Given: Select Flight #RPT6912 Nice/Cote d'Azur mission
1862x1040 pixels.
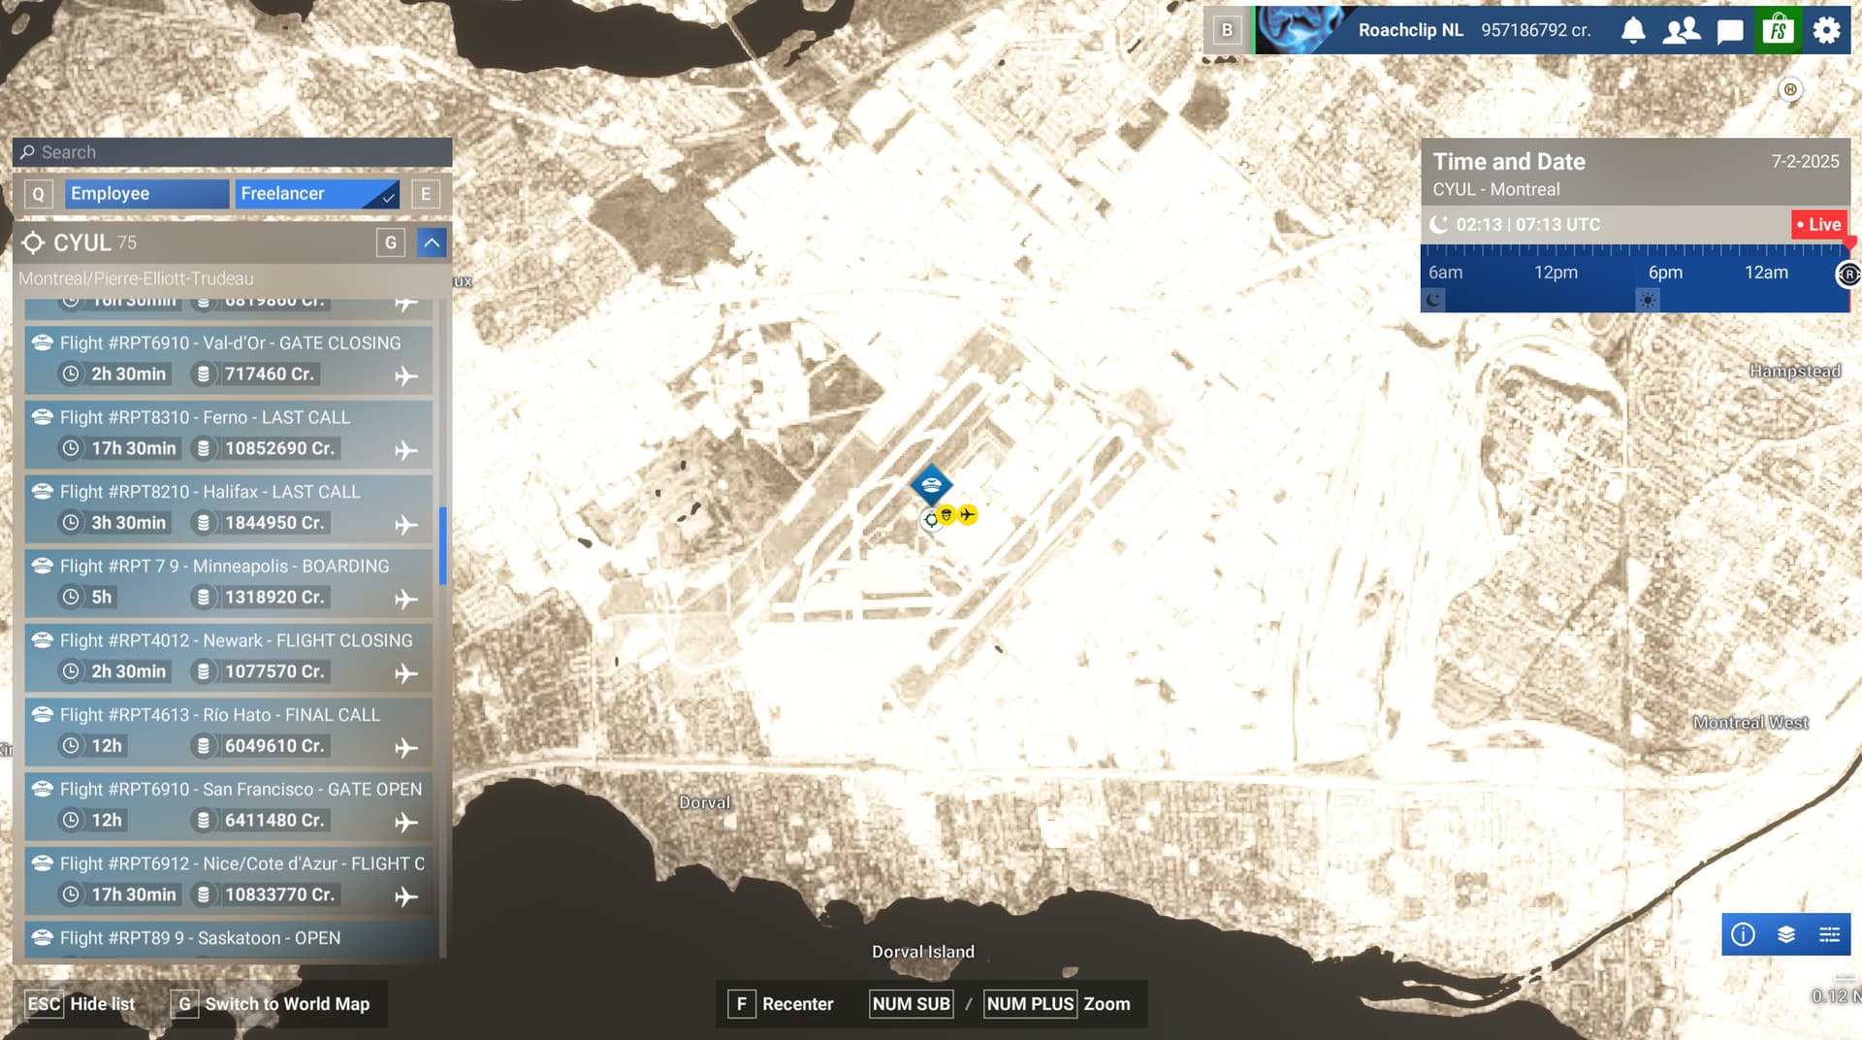Looking at the screenshot, I should (229, 880).
